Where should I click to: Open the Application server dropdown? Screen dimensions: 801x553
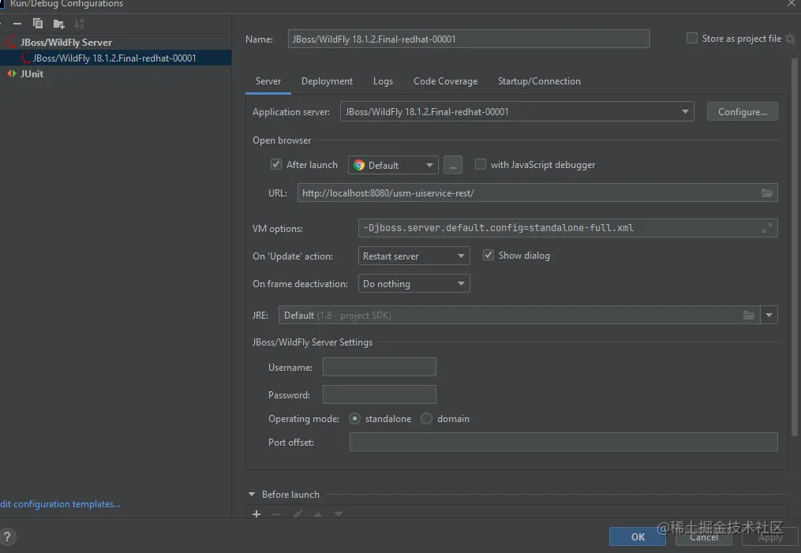click(517, 112)
